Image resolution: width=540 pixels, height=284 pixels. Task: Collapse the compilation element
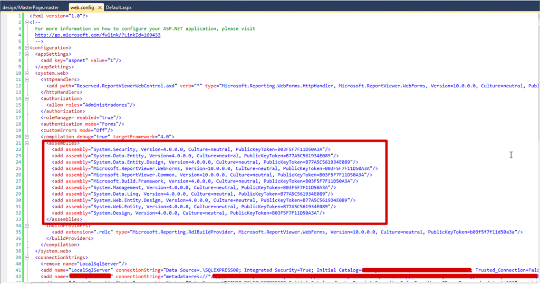(26, 136)
